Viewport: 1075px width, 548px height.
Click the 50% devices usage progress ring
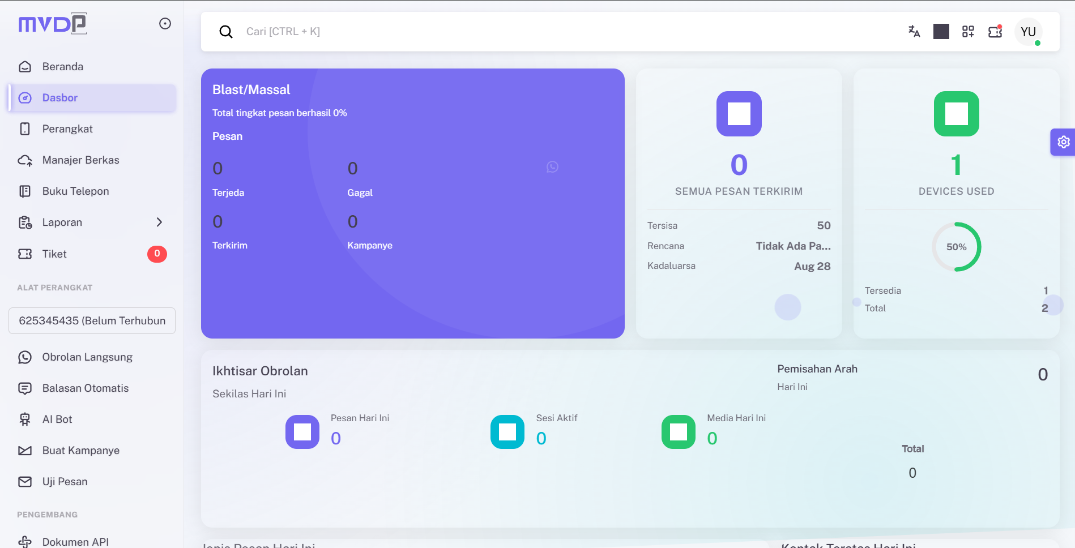[x=957, y=247]
